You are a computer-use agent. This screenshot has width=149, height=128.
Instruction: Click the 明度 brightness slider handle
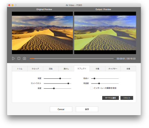click(60, 78)
